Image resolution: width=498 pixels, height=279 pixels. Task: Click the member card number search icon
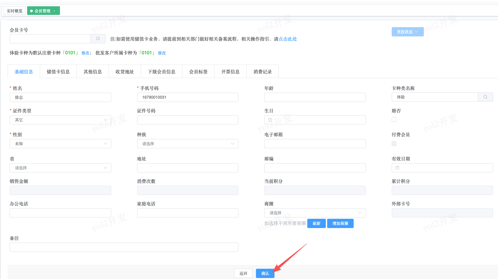tap(98, 39)
